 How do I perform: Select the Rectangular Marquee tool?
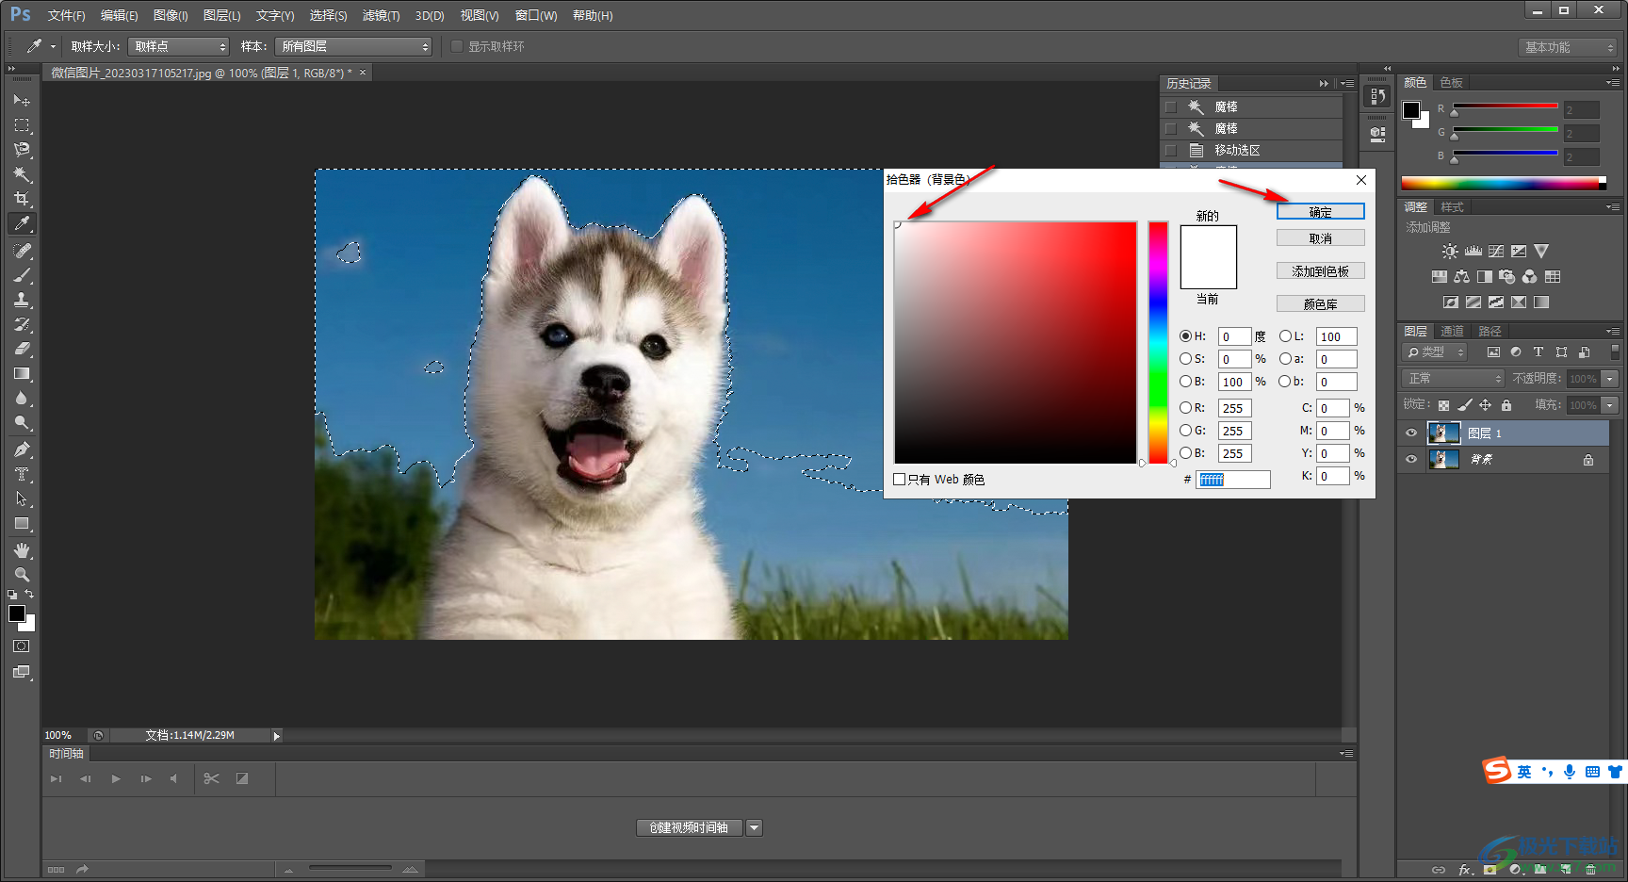tap(22, 124)
